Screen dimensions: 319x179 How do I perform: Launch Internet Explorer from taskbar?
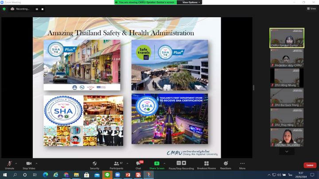(x=56, y=175)
